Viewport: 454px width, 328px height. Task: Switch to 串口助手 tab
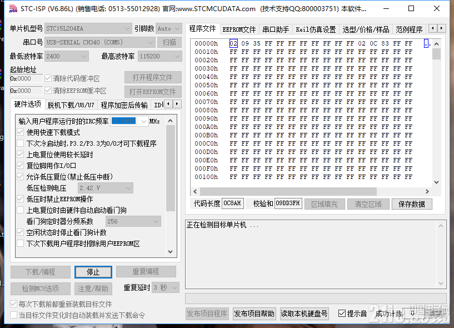276,29
